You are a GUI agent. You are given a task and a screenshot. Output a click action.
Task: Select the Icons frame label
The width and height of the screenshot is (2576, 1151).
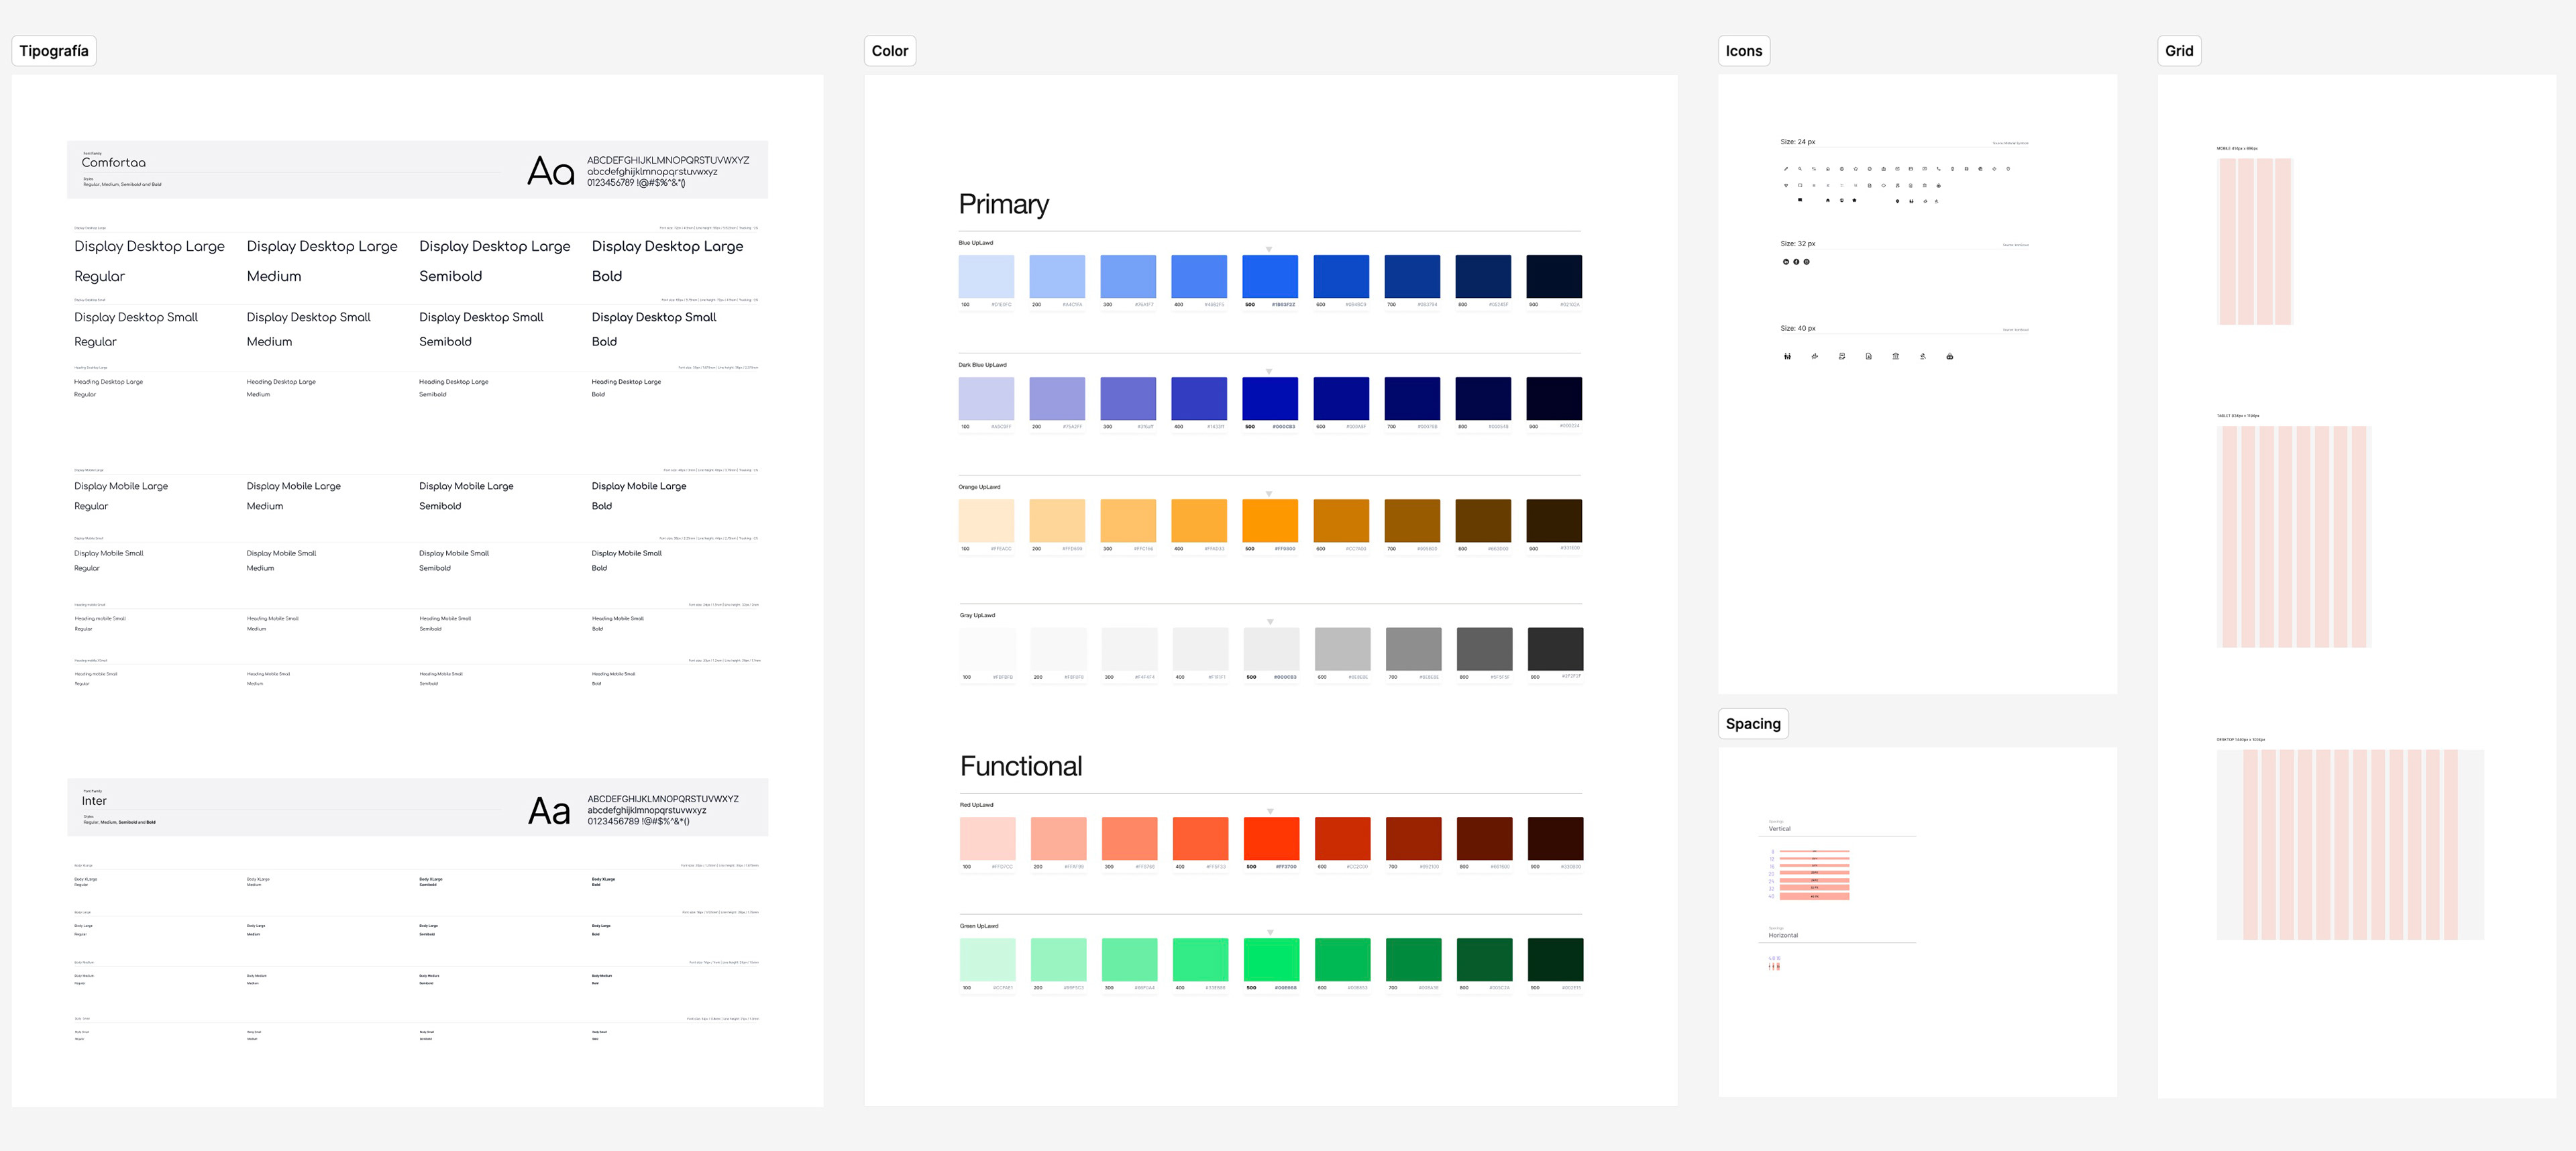pyautogui.click(x=1743, y=51)
